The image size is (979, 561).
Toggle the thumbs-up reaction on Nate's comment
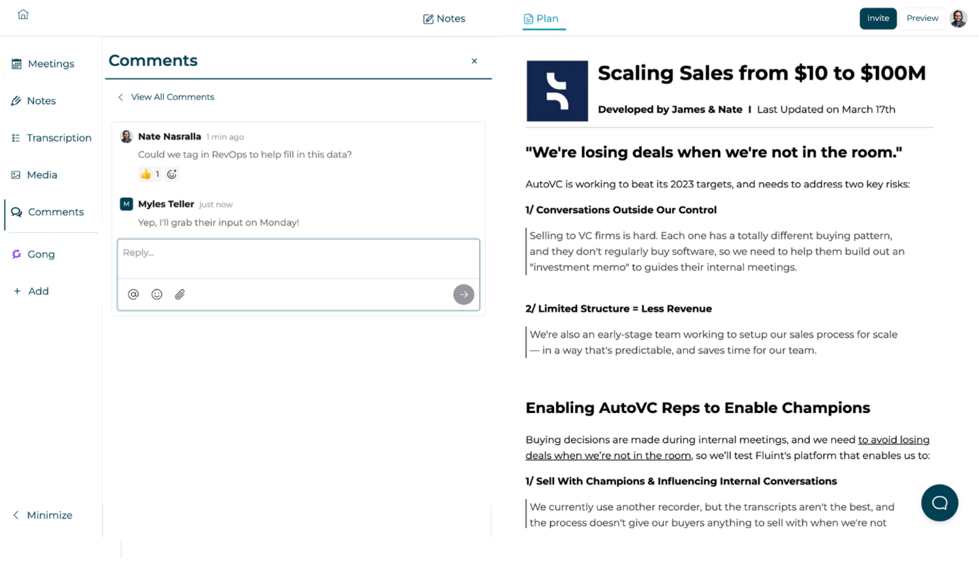149,174
